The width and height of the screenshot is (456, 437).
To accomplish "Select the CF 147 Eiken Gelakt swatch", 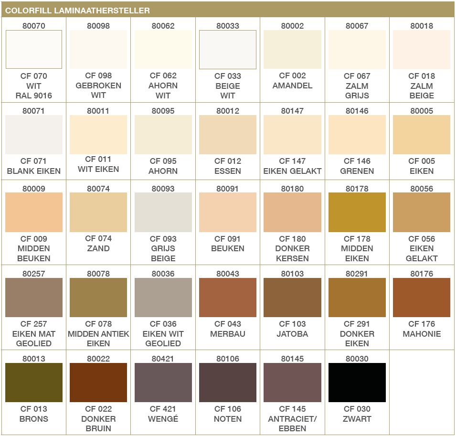I will (x=292, y=135).
